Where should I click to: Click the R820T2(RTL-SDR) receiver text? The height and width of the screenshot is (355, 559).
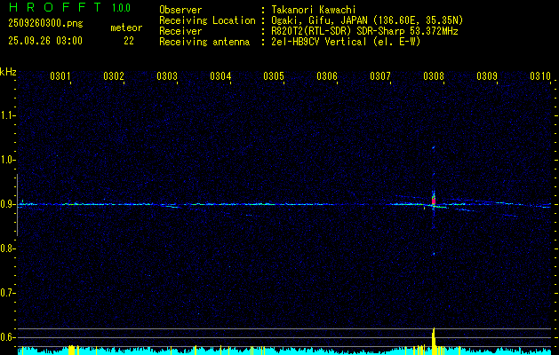click(364, 31)
